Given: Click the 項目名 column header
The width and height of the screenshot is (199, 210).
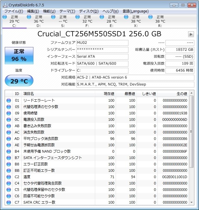Looking at the screenshot, I should (x=58, y=94).
